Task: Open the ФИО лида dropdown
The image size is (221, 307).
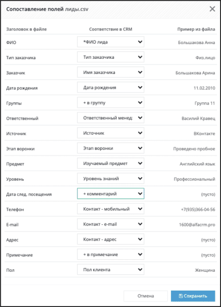Action: pyautogui.click(x=110, y=42)
